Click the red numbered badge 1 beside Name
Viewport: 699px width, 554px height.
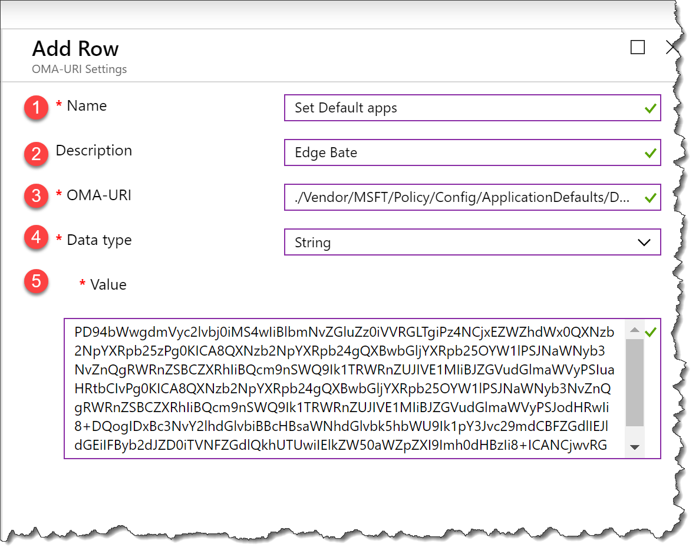36,108
